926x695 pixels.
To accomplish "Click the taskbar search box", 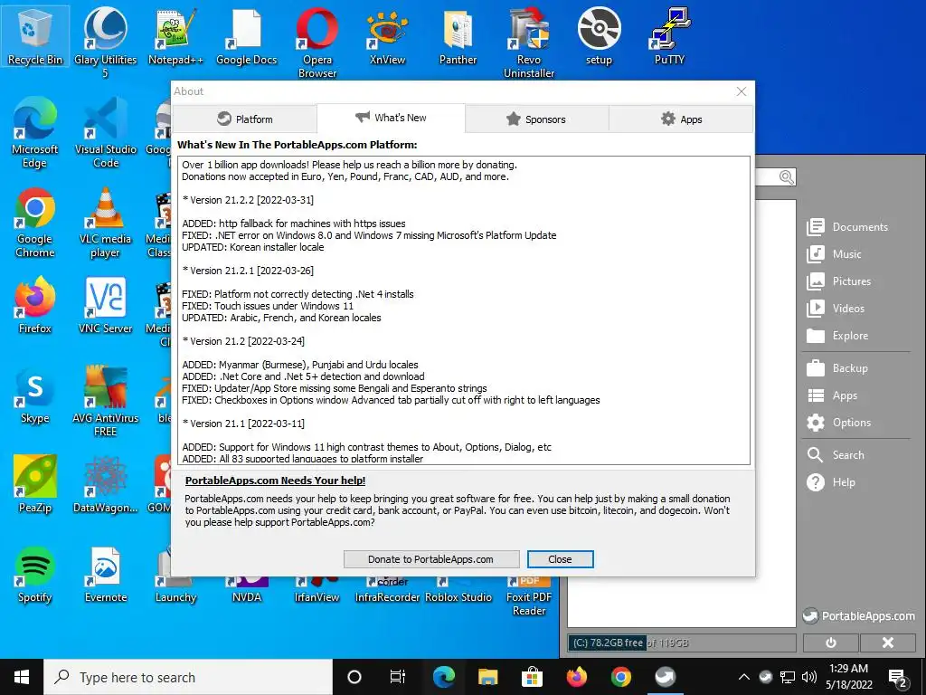I will point(188,677).
